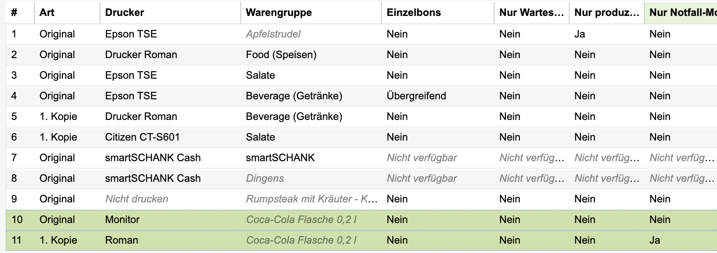Image resolution: width=717 pixels, height=253 pixels.
Task: Click the Nur Wartes… column header
Action: (x=532, y=13)
